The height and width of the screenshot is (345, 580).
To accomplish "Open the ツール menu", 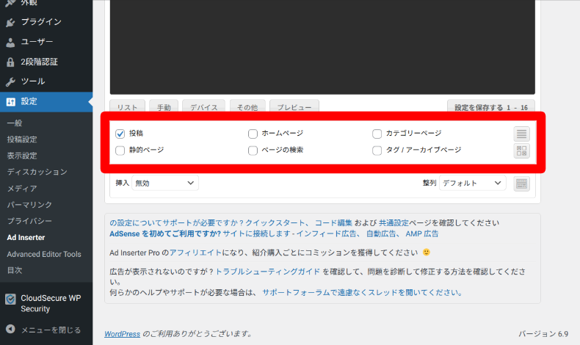I will pos(46,81).
